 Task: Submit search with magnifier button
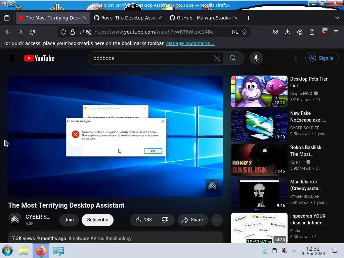[233, 58]
